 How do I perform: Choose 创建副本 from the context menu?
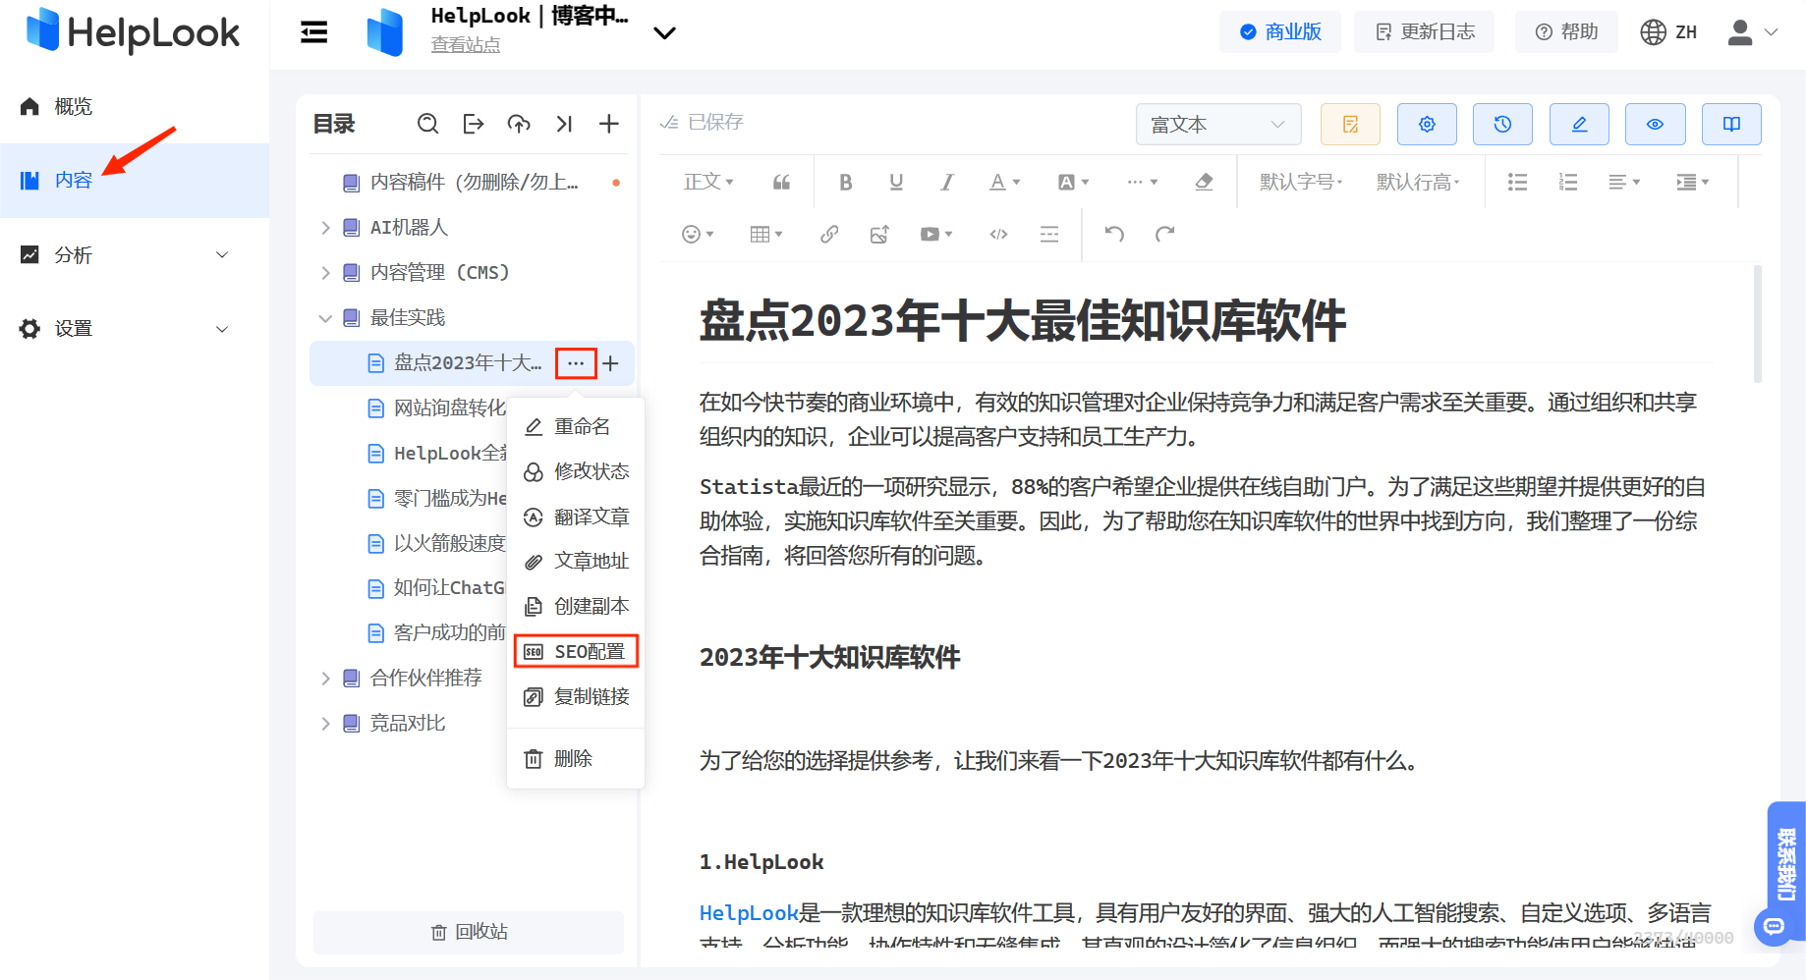576,606
